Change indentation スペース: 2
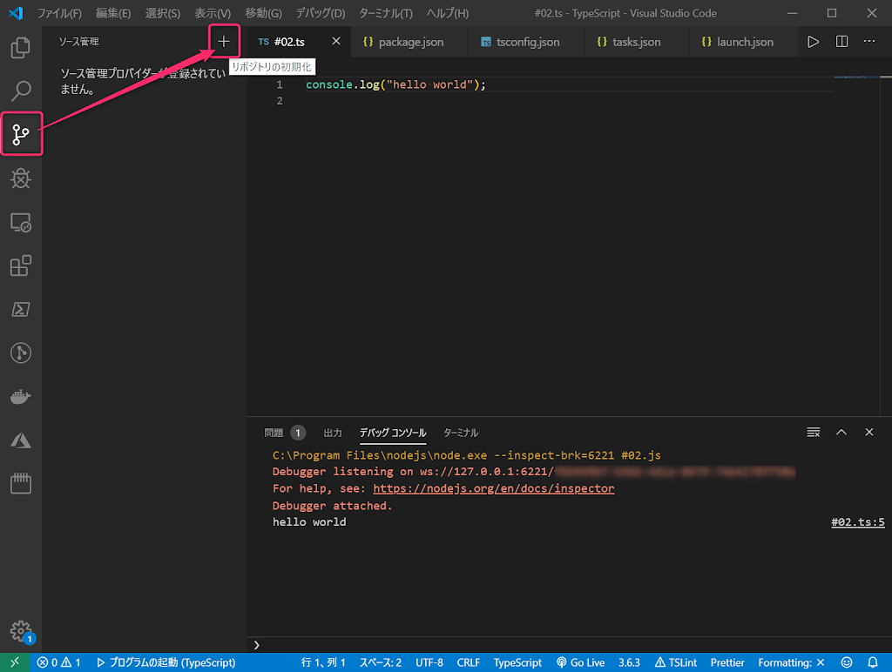Screen dimensions: 892x672 click(380, 662)
